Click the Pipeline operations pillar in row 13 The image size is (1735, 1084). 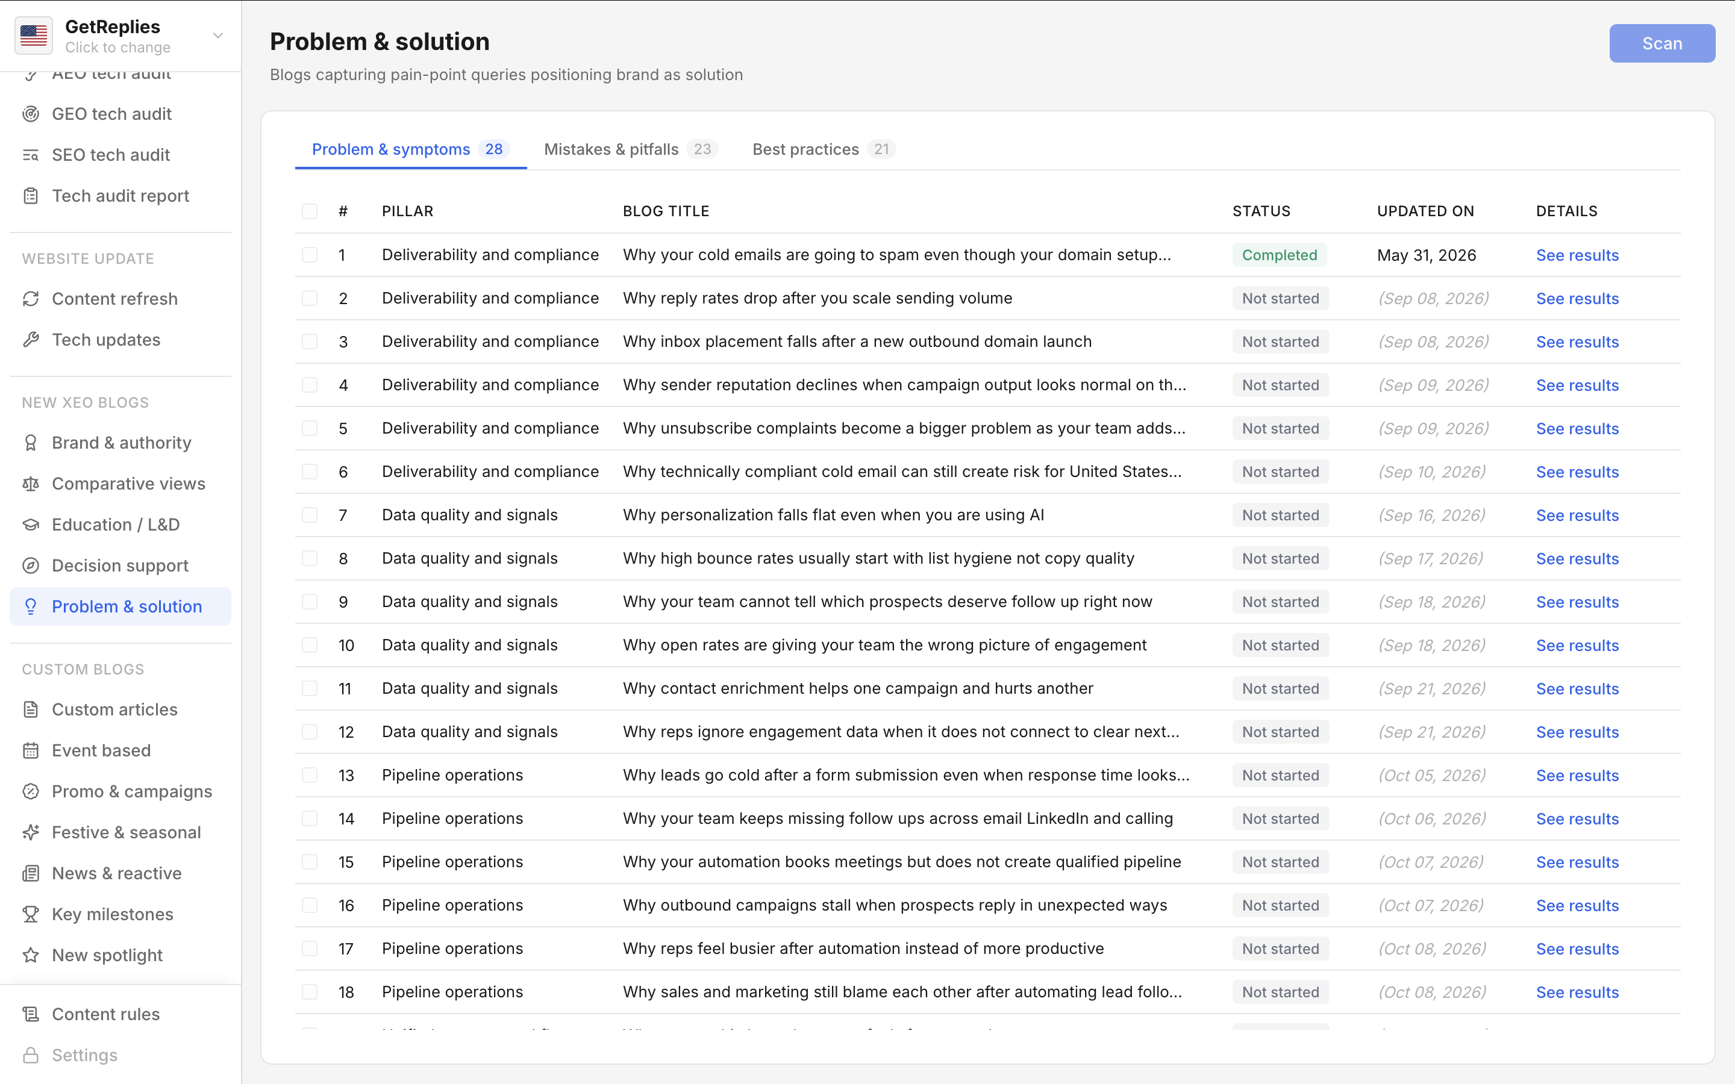coord(452,775)
